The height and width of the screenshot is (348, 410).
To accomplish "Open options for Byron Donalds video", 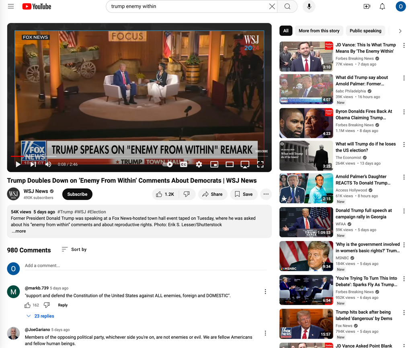I will tap(404, 112).
